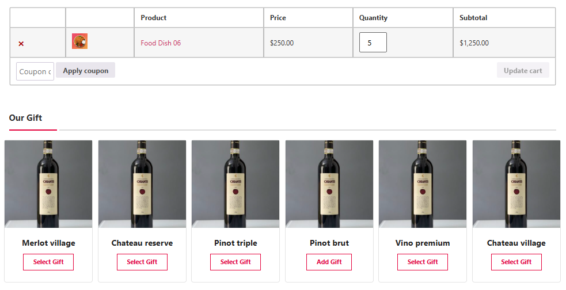Select Gift for Vino premium

click(x=423, y=262)
